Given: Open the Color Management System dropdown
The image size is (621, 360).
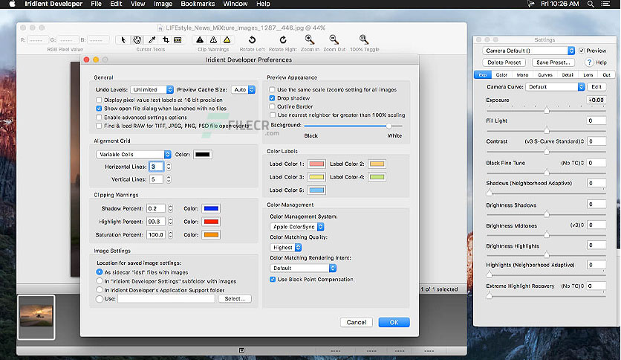Looking at the screenshot, I should click(x=297, y=227).
